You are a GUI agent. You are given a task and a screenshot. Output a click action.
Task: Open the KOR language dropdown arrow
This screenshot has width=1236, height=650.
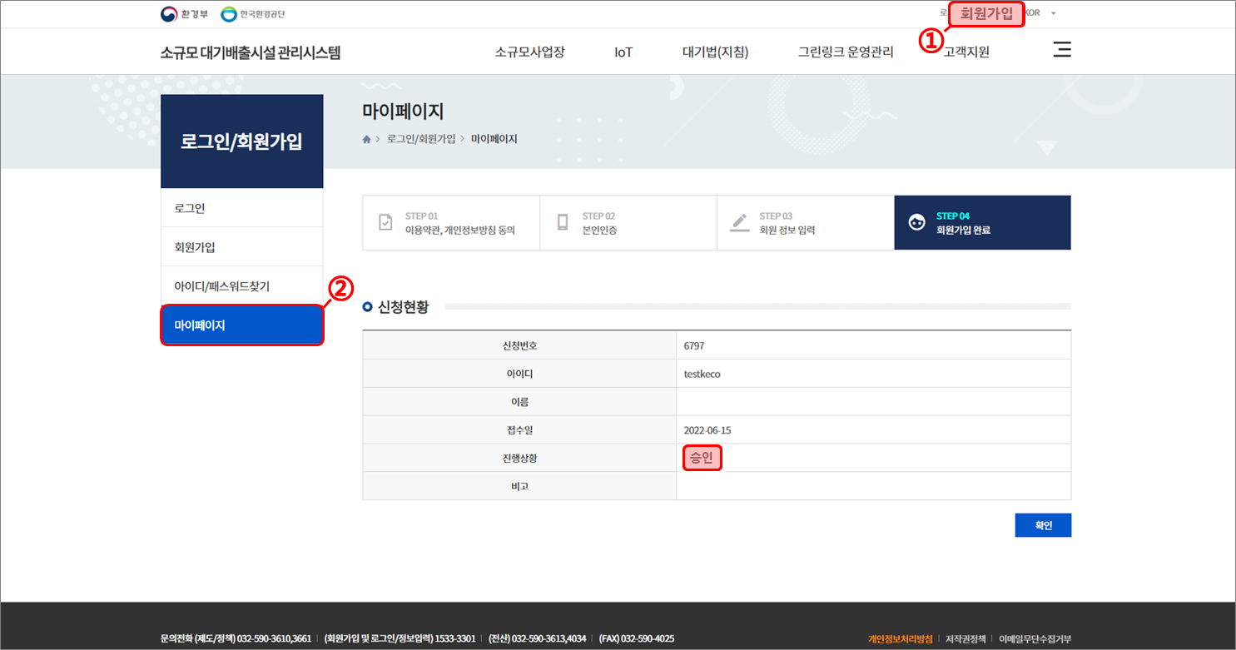tap(1053, 13)
